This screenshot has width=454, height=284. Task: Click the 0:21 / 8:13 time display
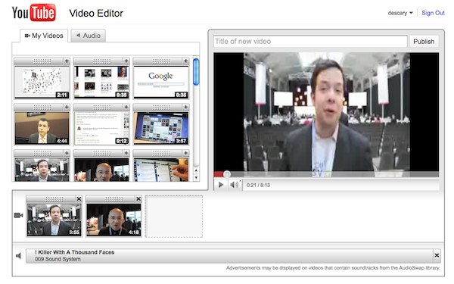[x=258, y=185]
